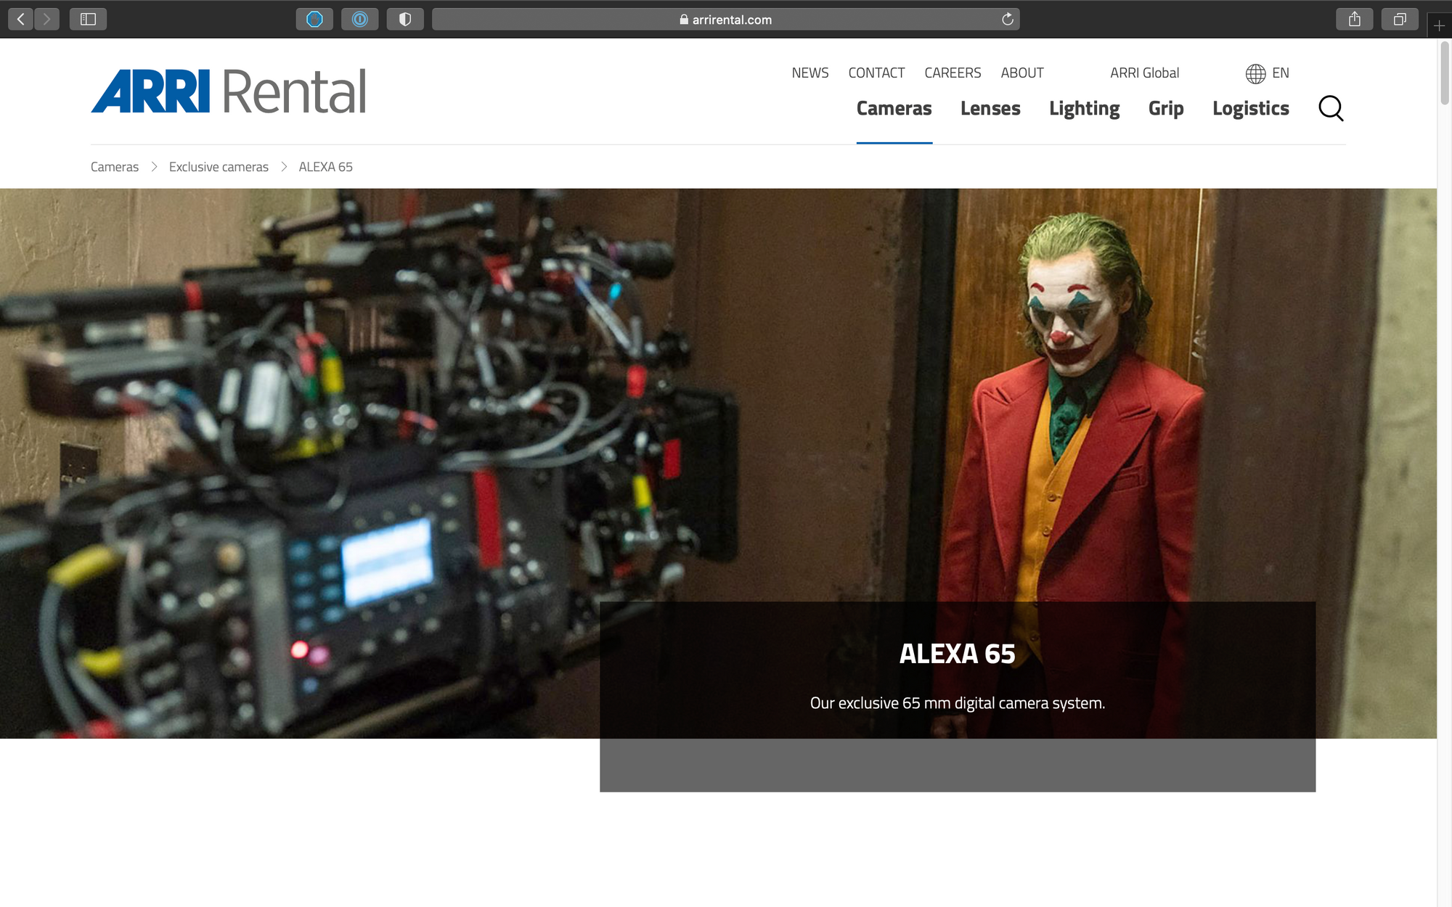Viewport: 1452px width, 907px height.
Task: Open a new tab with the plus icon
Action: 1439,25
